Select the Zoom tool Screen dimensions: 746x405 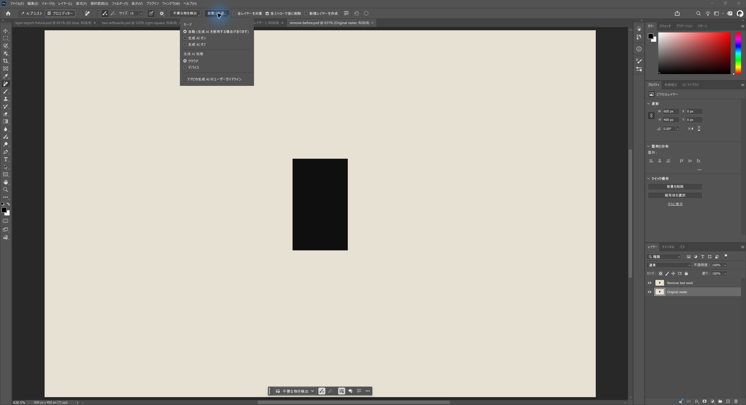tap(6, 190)
